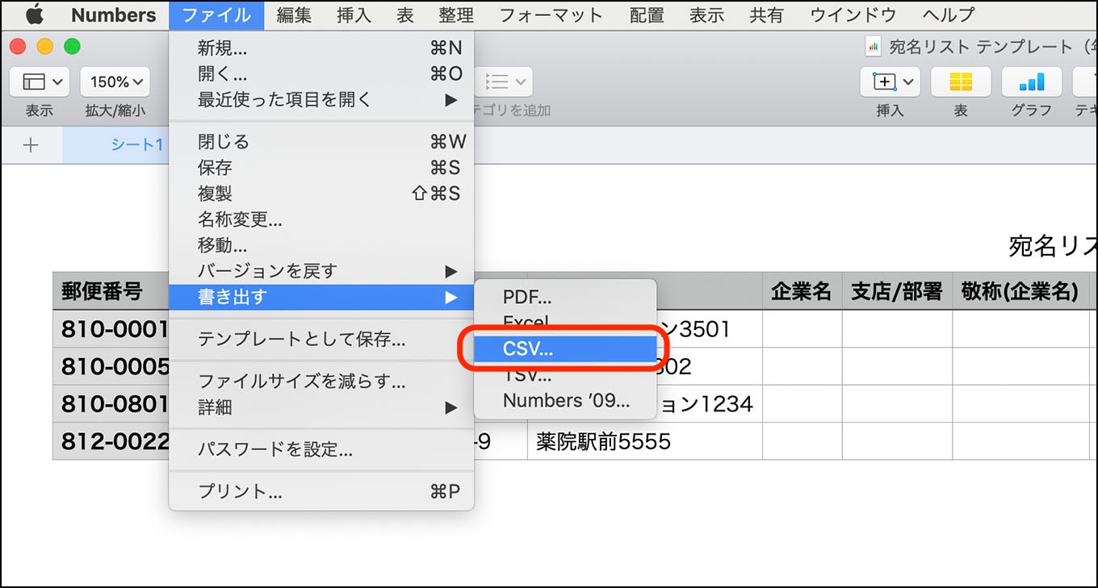Open the Apple menu
1098x588 pixels.
(35, 15)
